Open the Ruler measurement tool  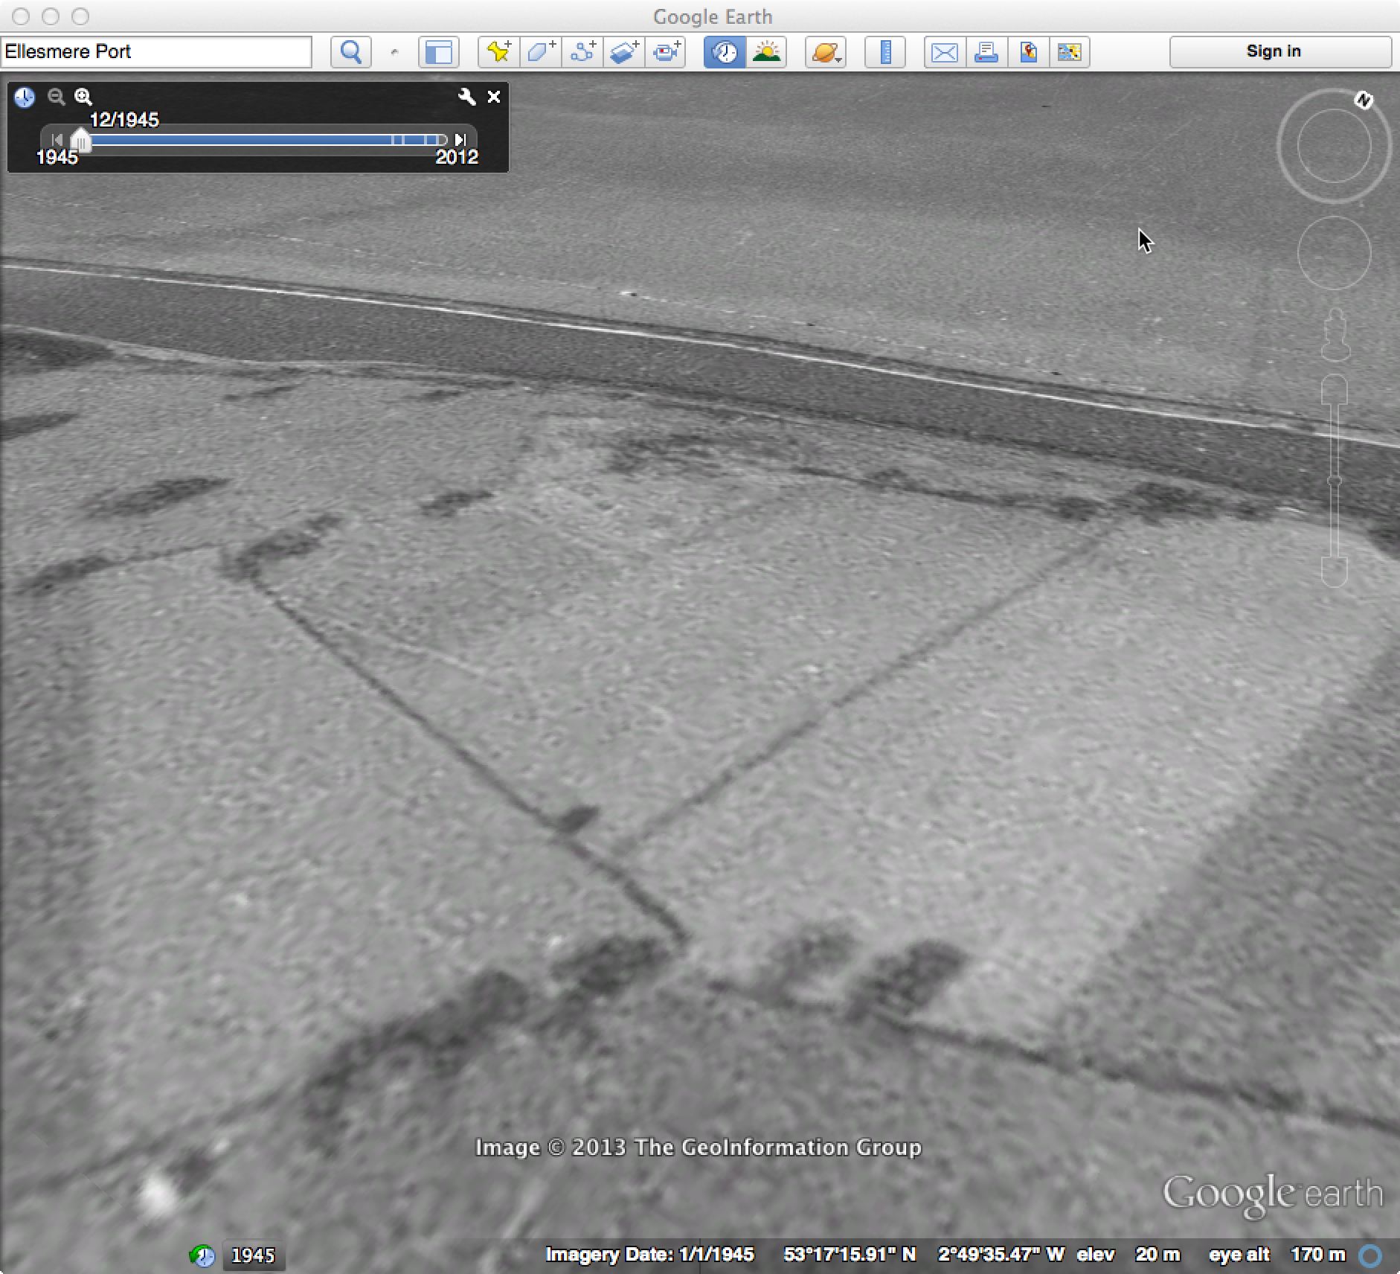(885, 52)
